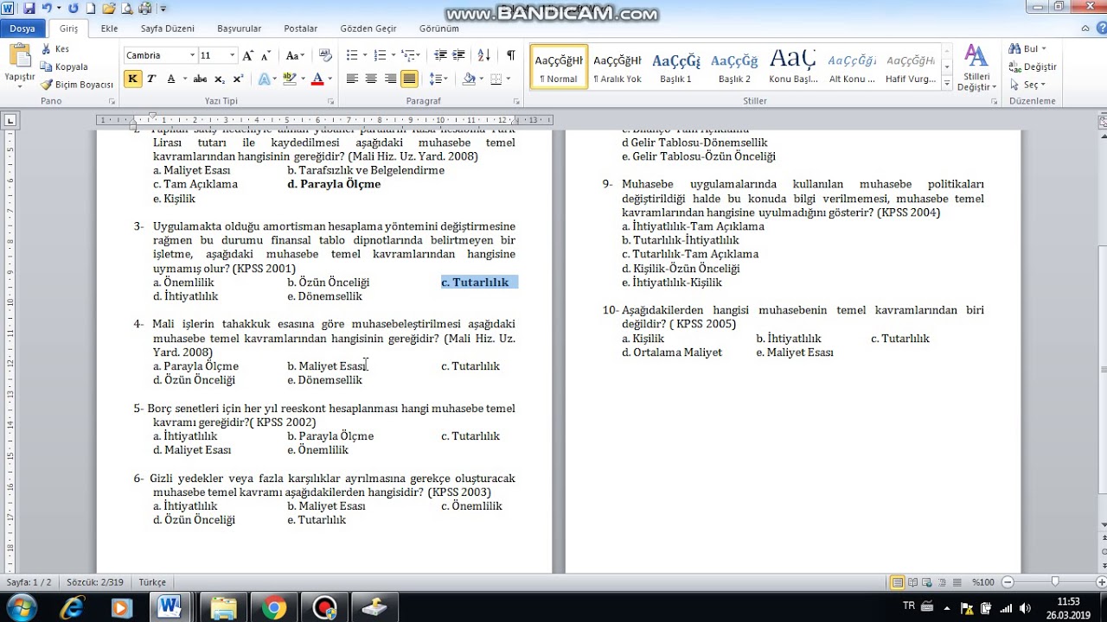Image resolution: width=1107 pixels, height=622 pixels.
Task: Click the Yapıştır paste icon
Action: pos(19,57)
